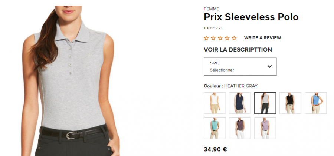Select the turquoise polo color swatch

[x=215, y=128]
